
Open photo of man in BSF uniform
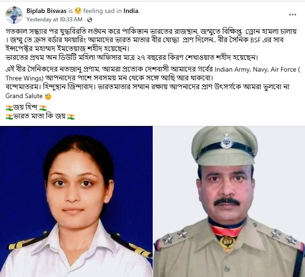click(x=229, y=202)
